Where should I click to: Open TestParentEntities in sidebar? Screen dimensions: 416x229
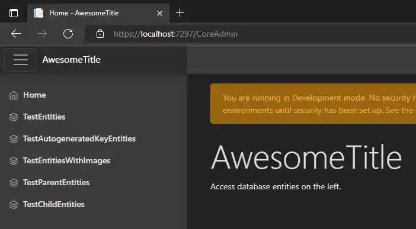(56, 183)
